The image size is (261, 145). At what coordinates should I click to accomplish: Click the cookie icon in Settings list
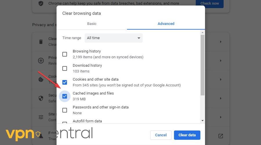pyautogui.click(x=41, y=79)
